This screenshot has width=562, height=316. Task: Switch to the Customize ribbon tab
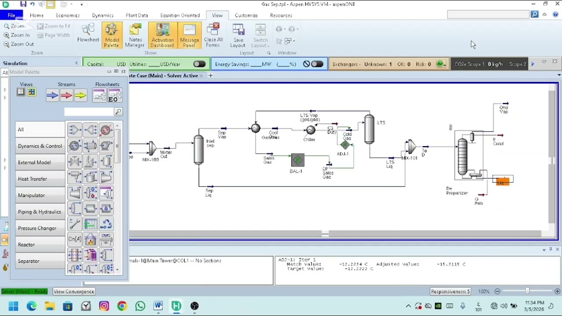click(246, 15)
